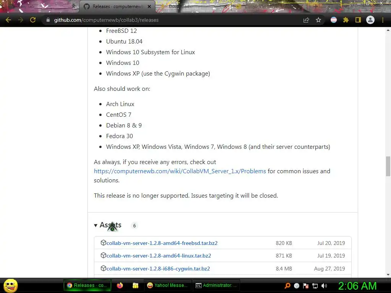Open the network tray icon
This screenshot has width=391, height=293.
coord(315,286)
